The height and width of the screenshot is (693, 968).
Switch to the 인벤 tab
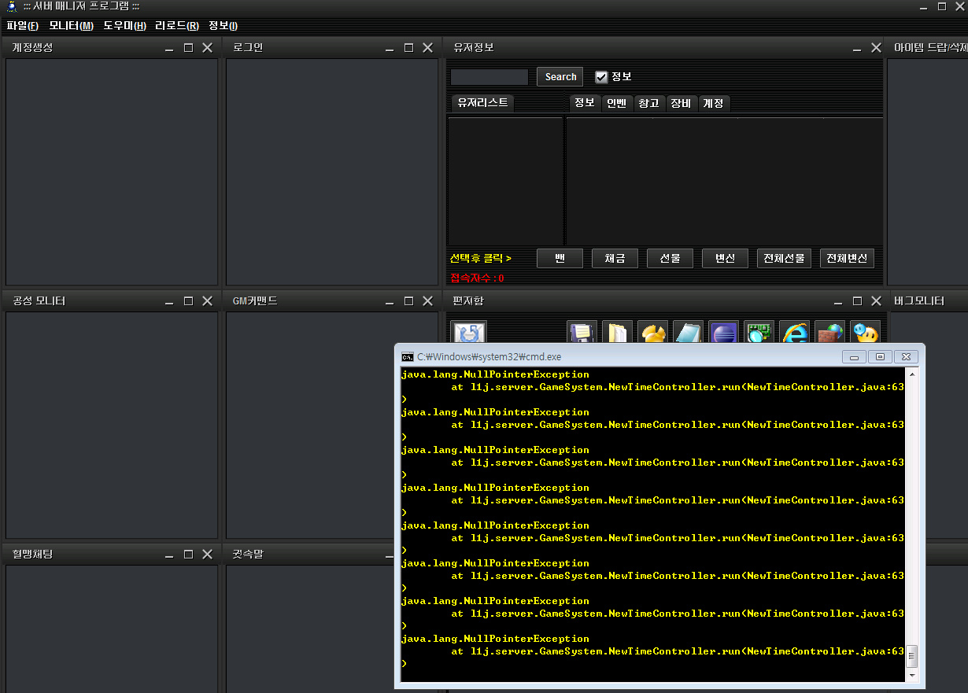point(616,103)
